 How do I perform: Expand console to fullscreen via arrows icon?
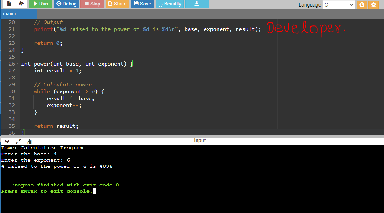click(17, 141)
